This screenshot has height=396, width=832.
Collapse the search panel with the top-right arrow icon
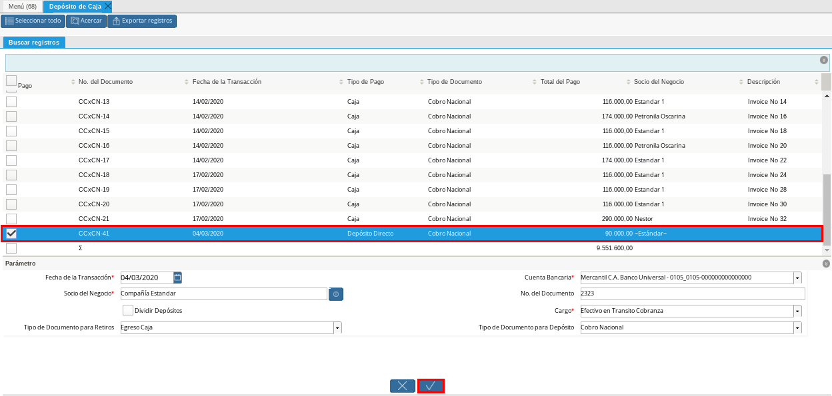click(824, 60)
